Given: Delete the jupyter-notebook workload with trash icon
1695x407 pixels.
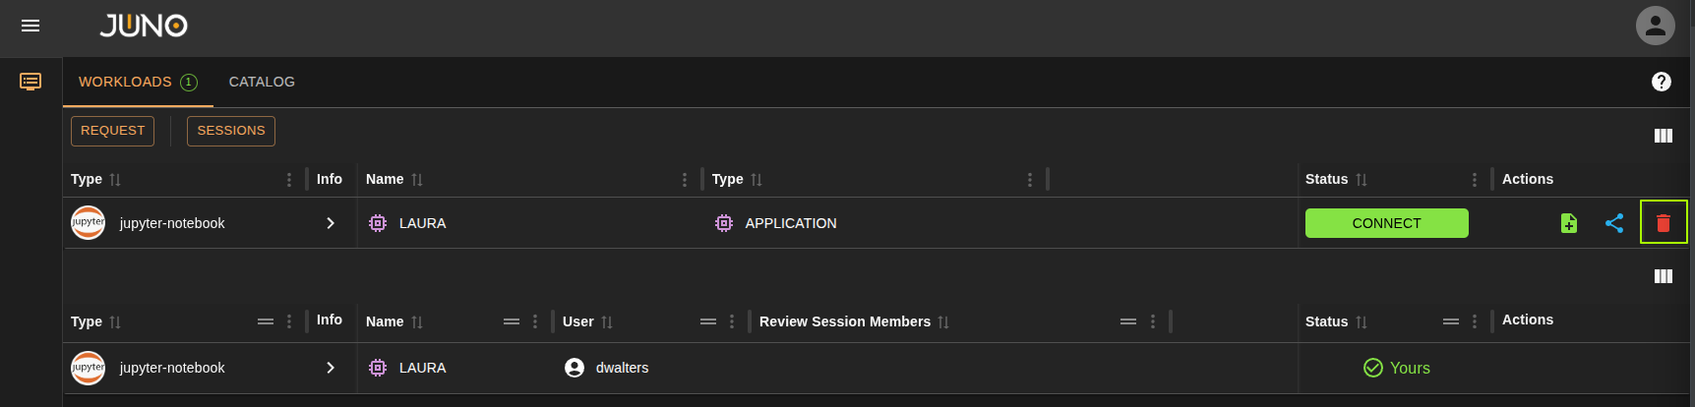Looking at the screenshot, I should pos(1663,223).
